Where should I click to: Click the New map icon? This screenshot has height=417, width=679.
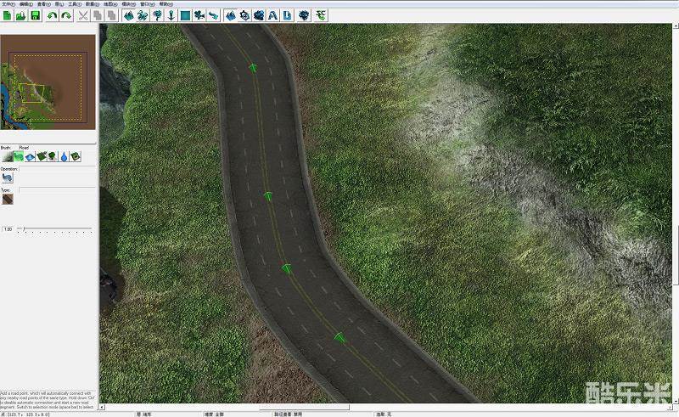coord(6,15)
